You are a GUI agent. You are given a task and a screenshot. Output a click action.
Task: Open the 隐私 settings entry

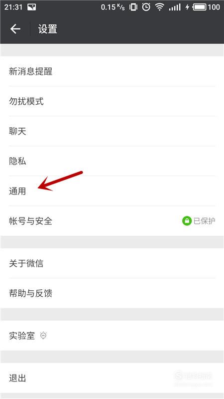point(112,161)
